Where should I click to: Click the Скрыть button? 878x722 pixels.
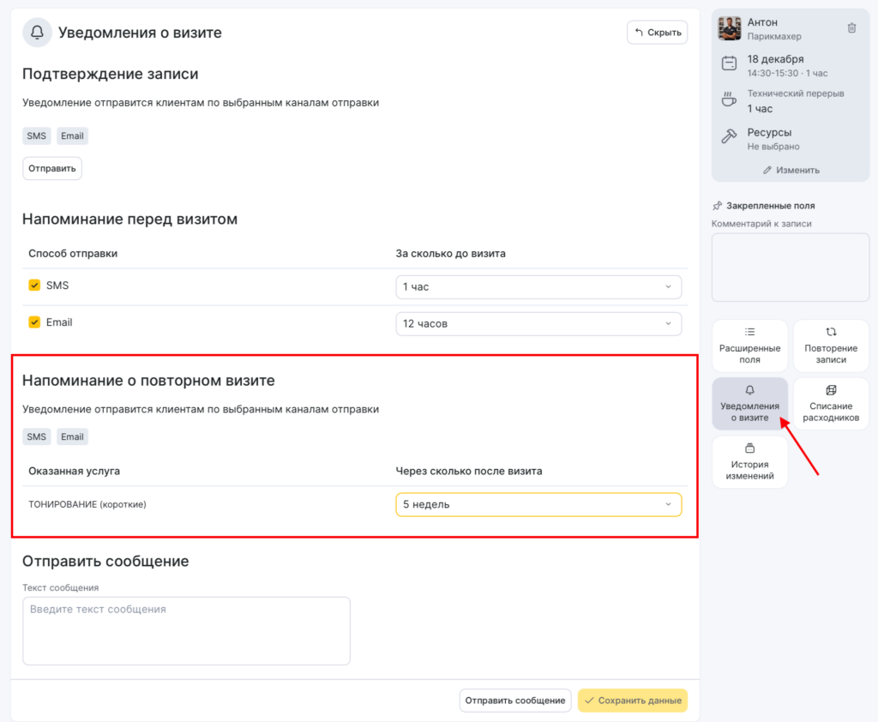pos(657,33)
